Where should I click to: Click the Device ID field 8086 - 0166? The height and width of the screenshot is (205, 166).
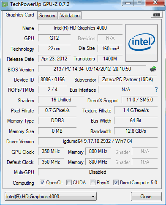click(x=52, y=79)
